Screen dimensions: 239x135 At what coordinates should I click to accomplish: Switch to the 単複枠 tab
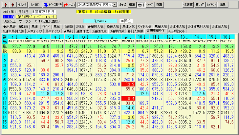[24, 27]
